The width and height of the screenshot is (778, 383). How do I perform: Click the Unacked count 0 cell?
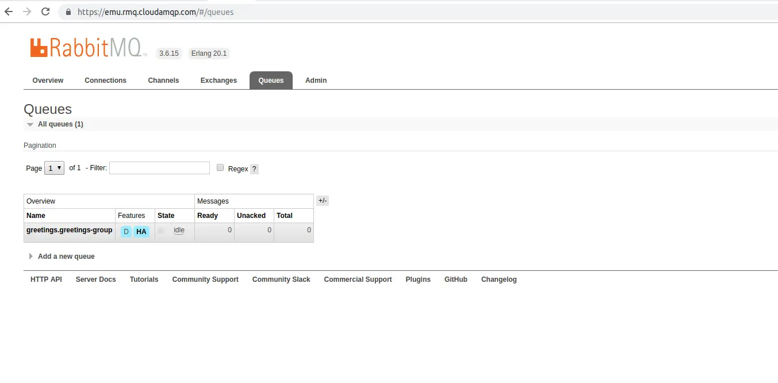tap(254, 232)
